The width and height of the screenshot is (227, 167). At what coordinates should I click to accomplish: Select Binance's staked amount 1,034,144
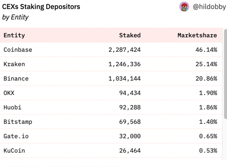[124, 79]
